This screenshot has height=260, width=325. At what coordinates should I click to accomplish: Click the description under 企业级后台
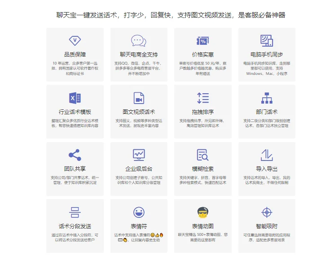[139, 180]
